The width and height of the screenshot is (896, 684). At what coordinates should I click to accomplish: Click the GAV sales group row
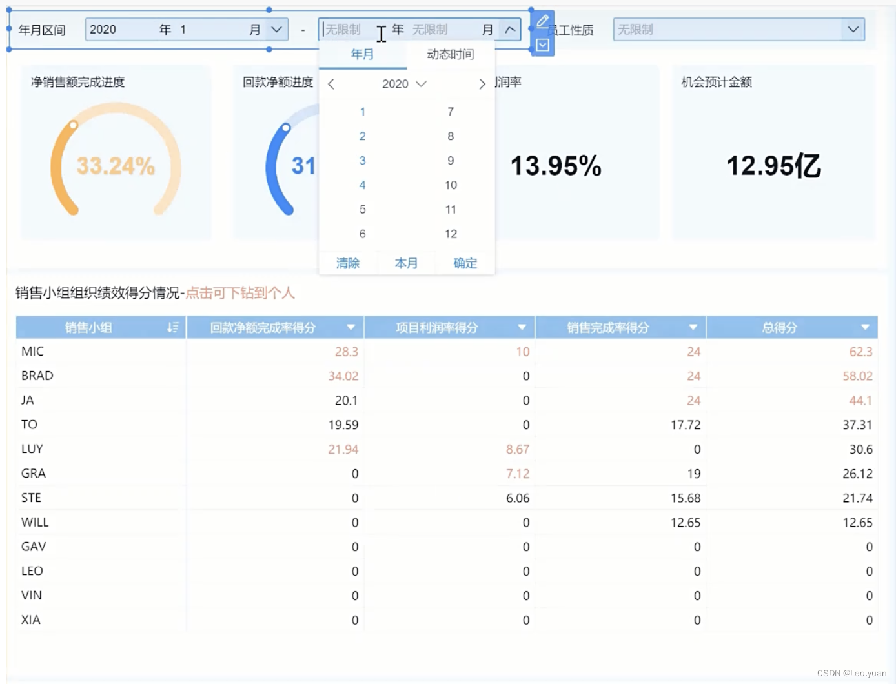[x=447, y=547]
